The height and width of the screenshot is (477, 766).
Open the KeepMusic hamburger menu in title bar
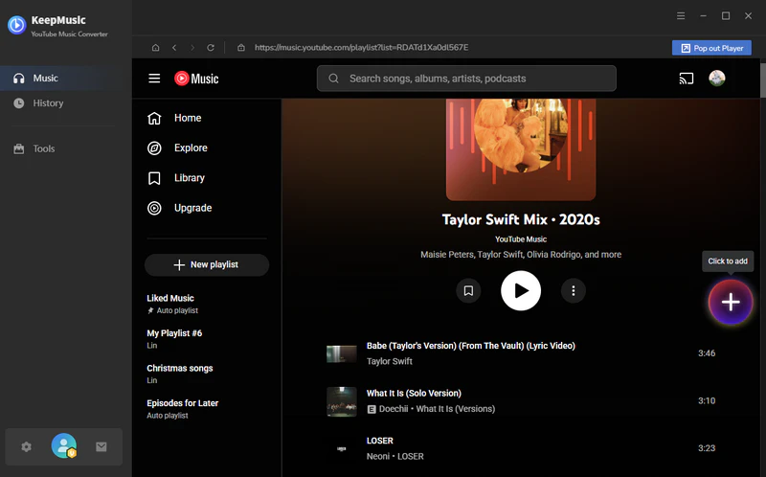(681, 16)
